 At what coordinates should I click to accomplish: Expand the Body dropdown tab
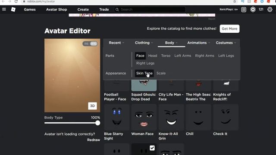click(x=171, y=43)
